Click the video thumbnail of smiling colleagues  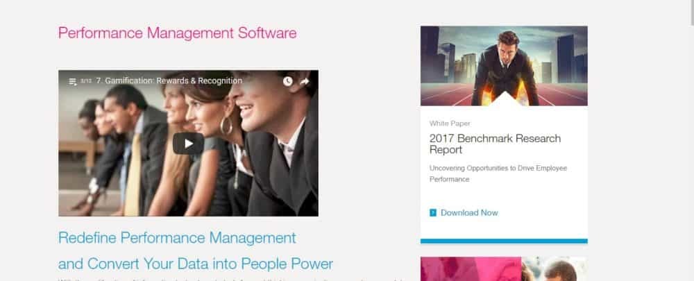(x=188, y=143)
